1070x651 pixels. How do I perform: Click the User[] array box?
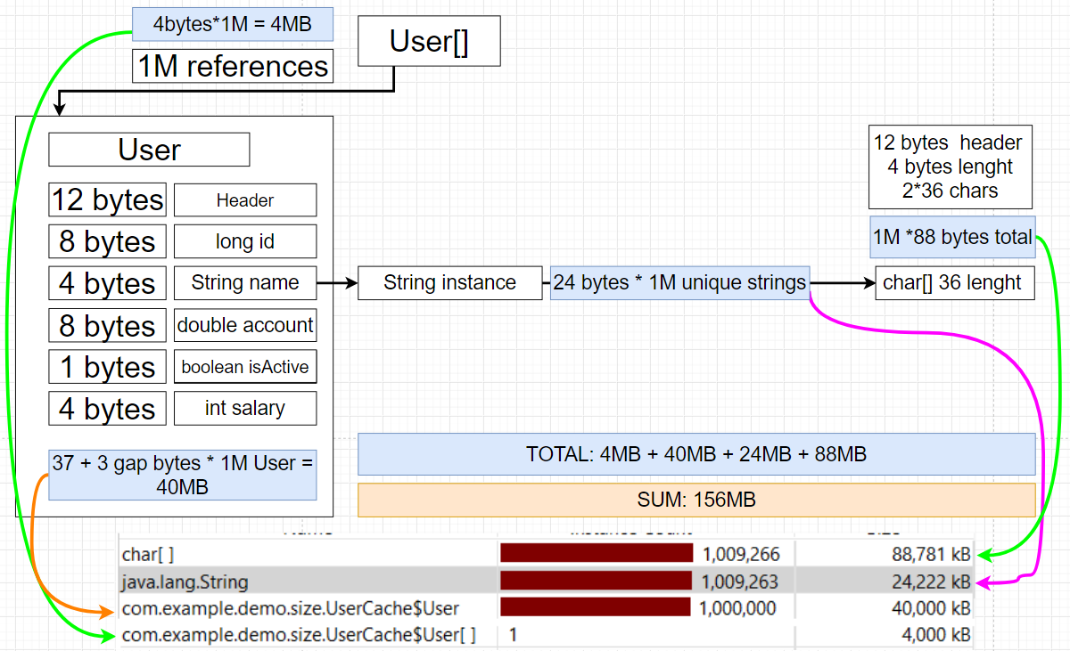(x=429, y=43)
